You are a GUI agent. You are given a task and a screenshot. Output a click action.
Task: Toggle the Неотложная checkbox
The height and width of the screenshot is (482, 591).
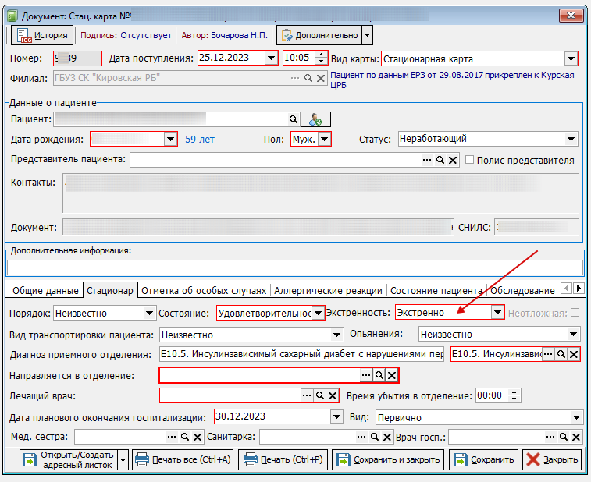click(x=575, y=313)
